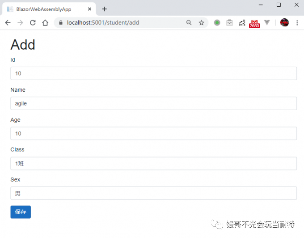Focus the Id input field

[x=153, y=73]
